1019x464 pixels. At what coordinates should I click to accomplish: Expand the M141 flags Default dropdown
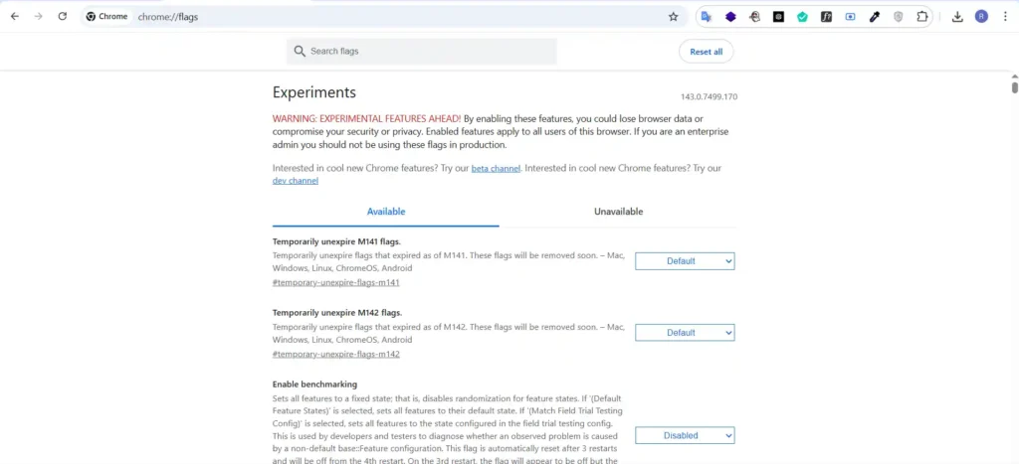coord(685,261)
